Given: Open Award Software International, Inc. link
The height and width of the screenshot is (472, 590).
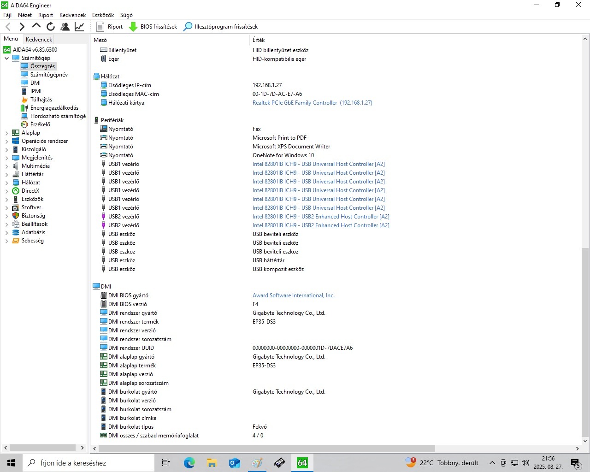Looking at the screenshot, I should click(x=294, y=295).
